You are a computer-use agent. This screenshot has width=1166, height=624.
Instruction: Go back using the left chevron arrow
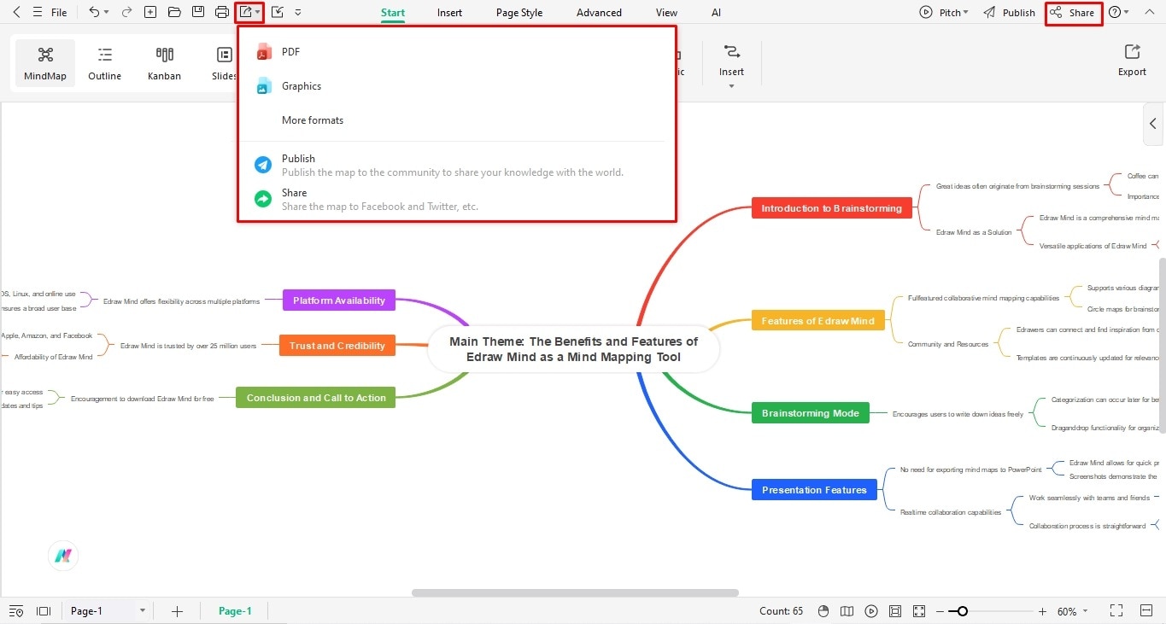pyautogui.click(x=16, y=13)
